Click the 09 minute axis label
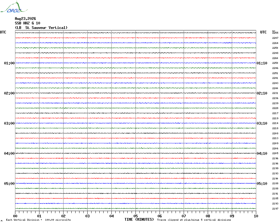Viewport: 280px width, 224px height. coord(232,216)
